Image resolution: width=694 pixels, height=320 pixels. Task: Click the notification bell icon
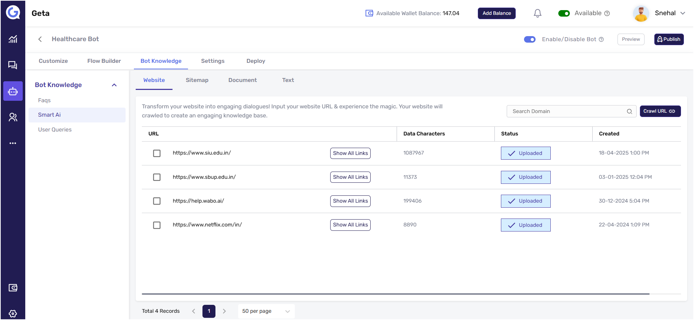pyautogui.click(x=537, y=13)
